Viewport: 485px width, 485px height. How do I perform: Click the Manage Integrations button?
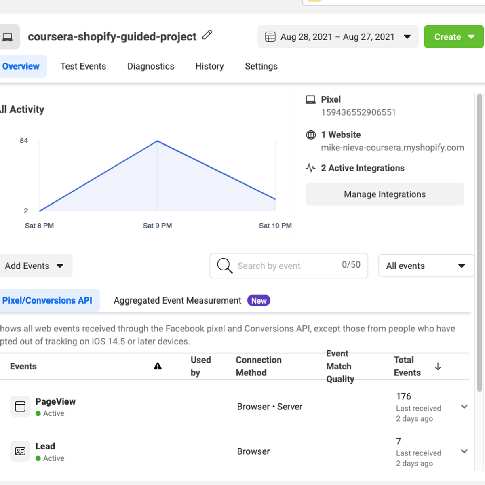pos(384,194)
